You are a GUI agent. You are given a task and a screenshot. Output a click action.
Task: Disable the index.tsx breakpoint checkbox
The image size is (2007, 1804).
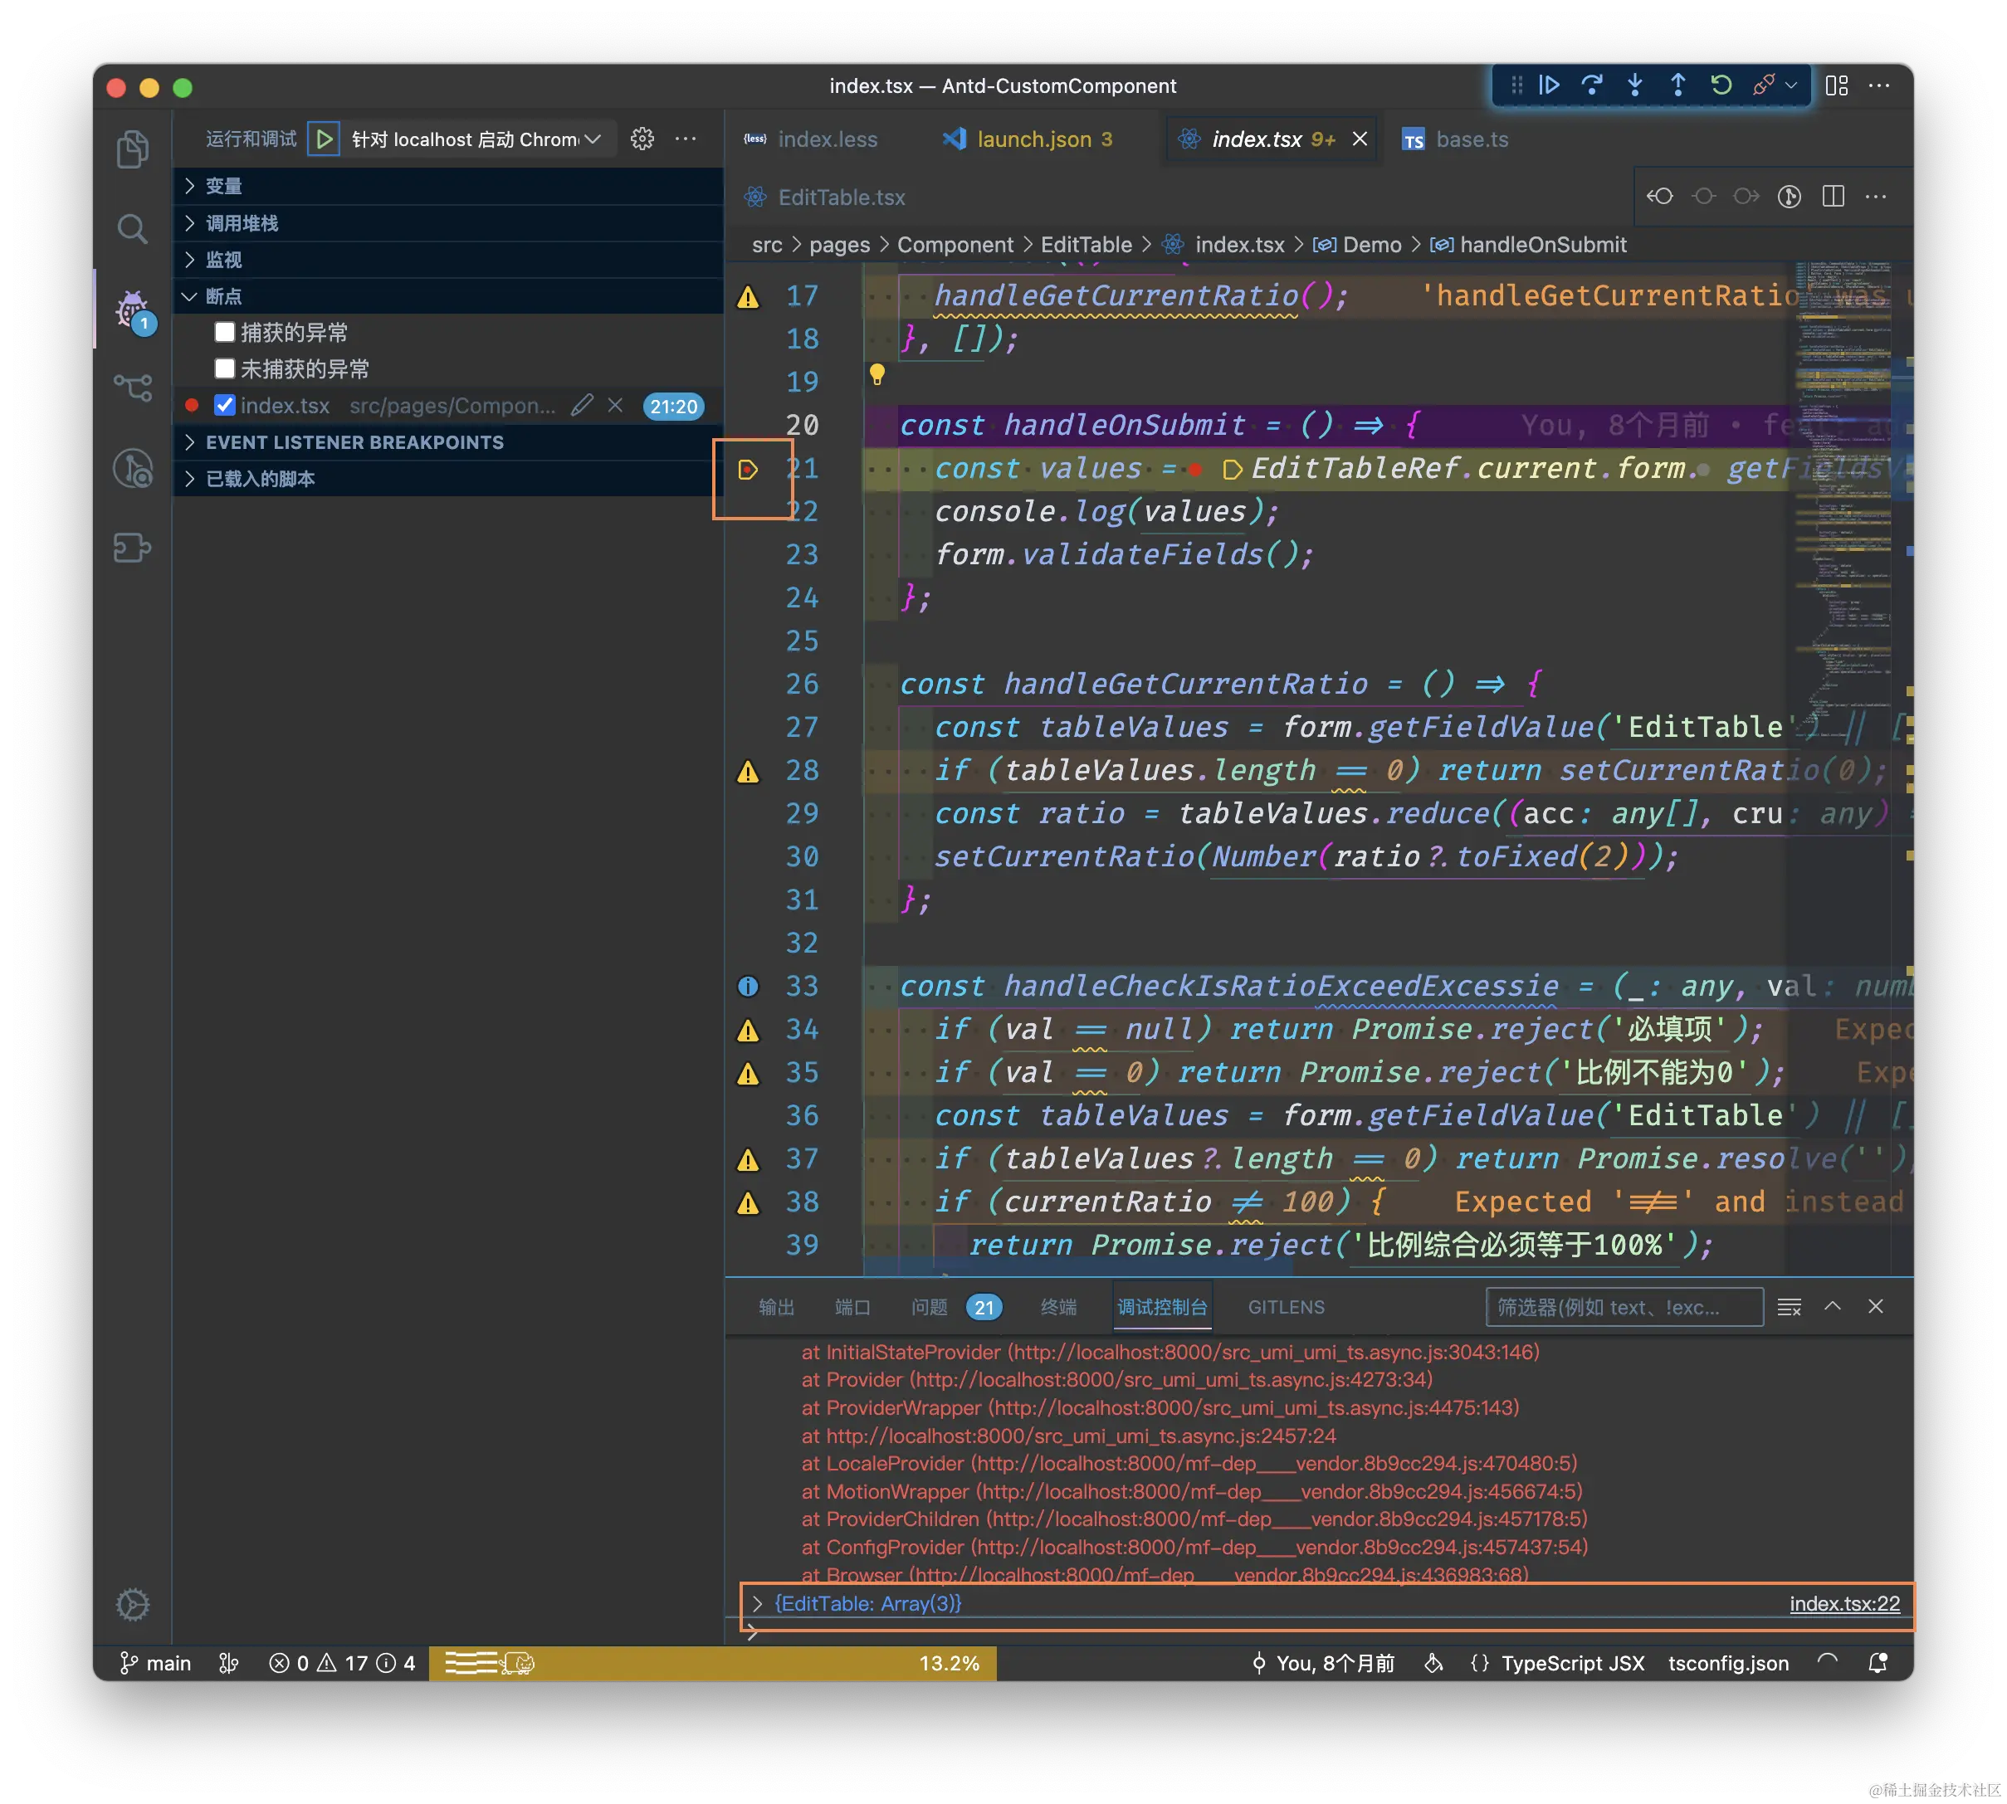point(225,406)
